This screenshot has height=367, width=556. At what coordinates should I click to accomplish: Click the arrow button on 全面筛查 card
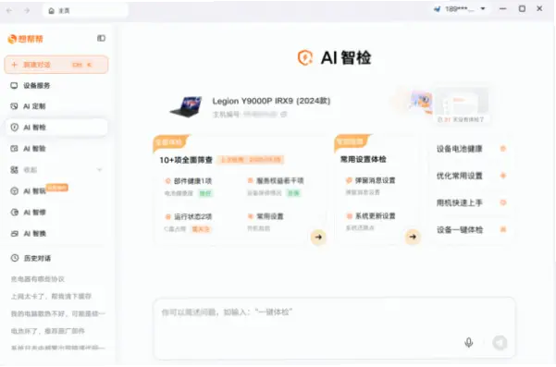(x=318, y=237)
